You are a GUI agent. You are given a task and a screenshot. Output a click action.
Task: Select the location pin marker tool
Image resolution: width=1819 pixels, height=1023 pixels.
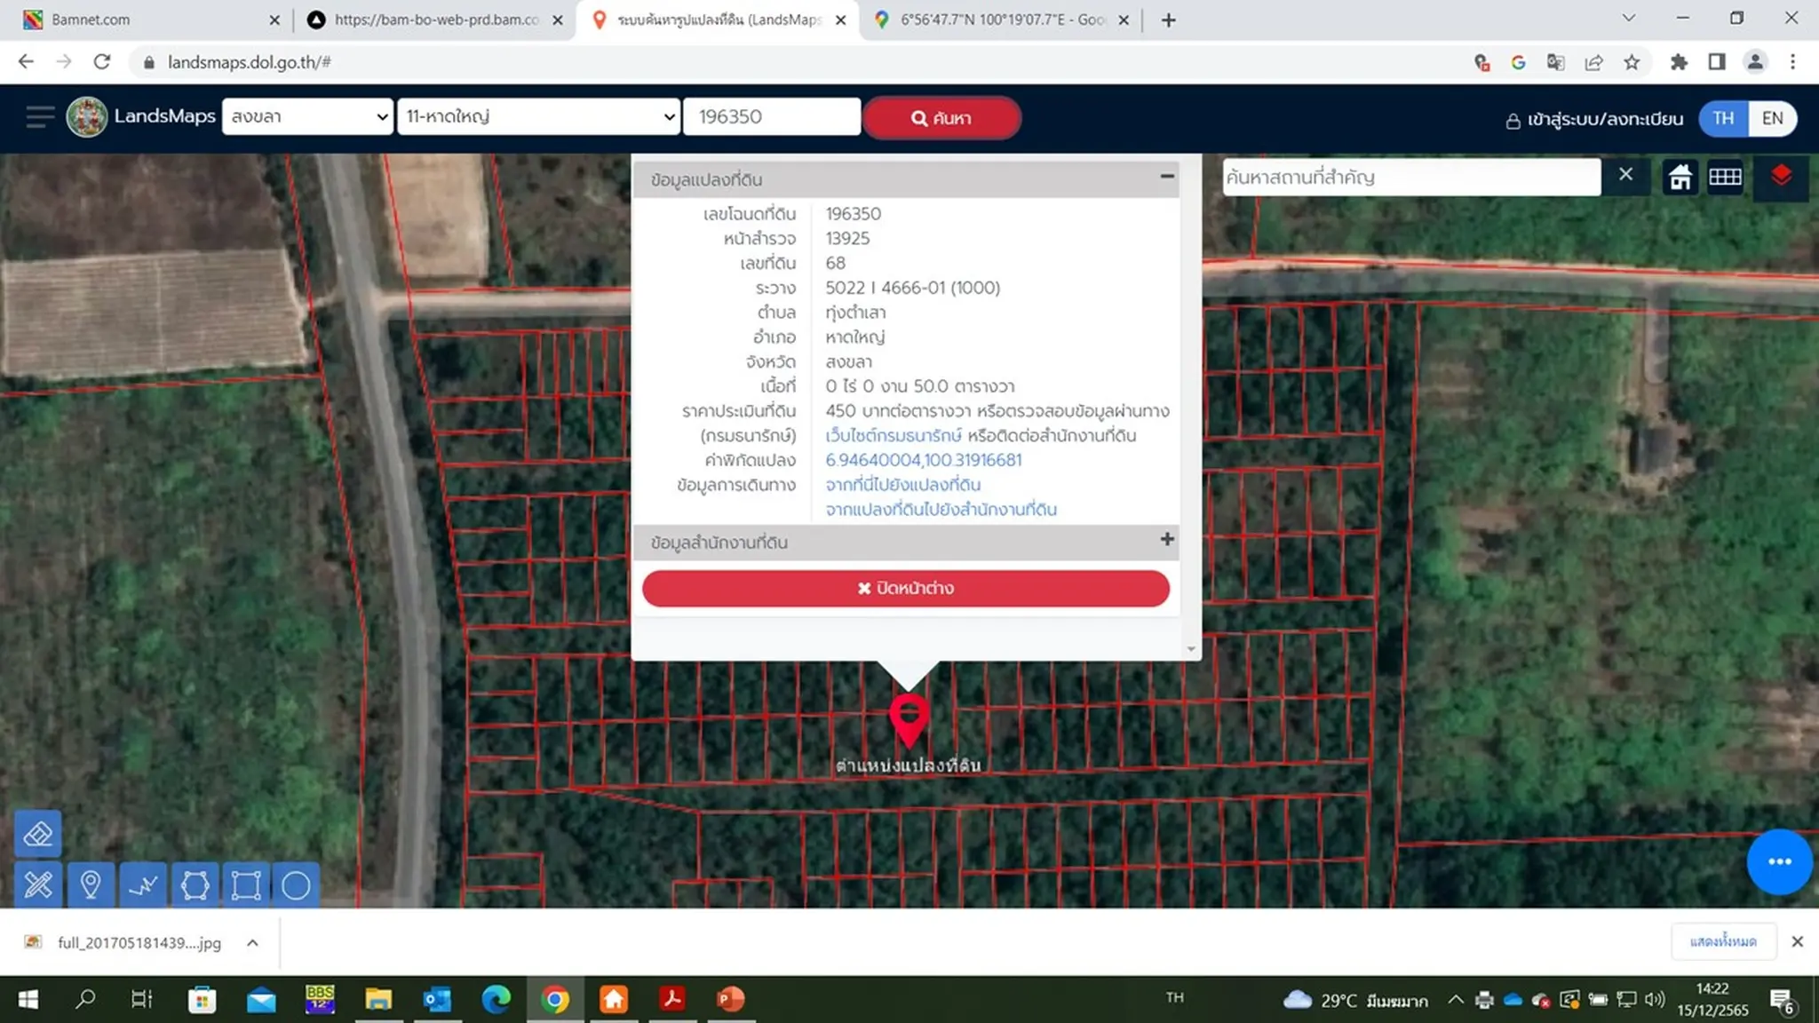click(90, 884)
